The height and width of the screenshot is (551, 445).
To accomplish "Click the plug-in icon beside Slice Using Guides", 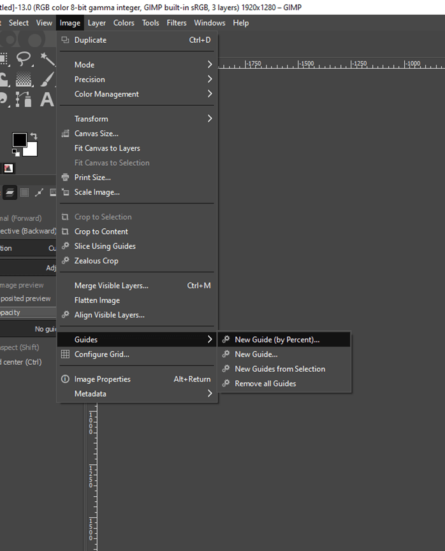I will (65, 246).
